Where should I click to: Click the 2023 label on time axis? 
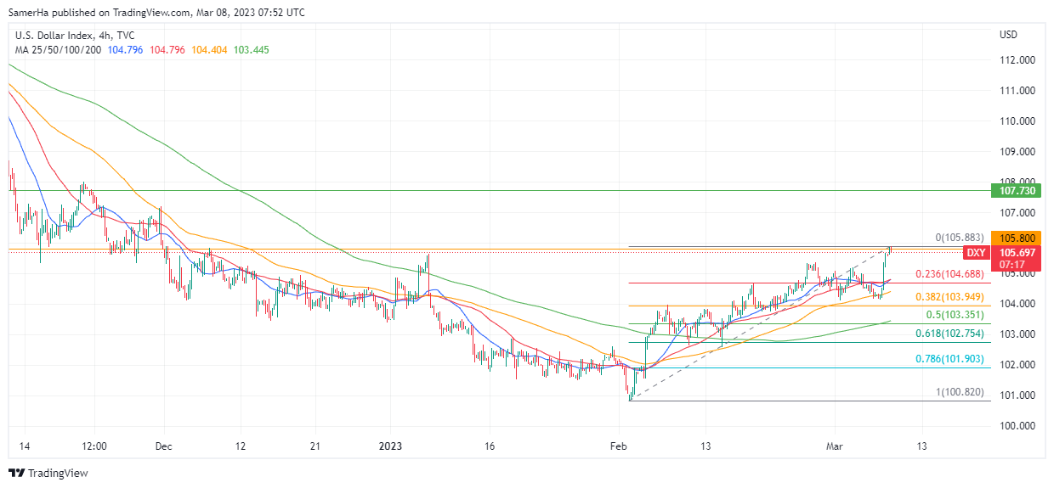[390, 446]
